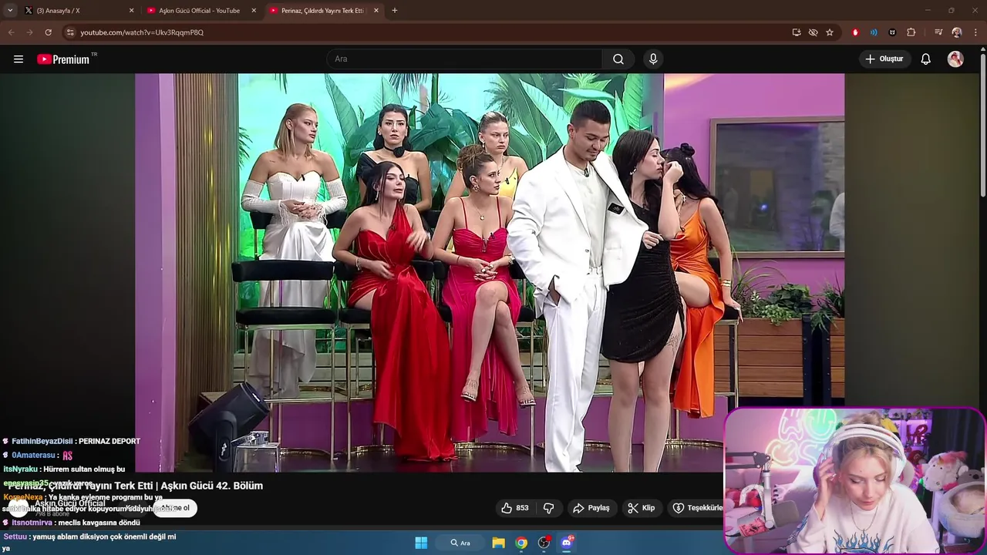Focus the YouTube Ara search field
987x555 pixels.
tap(464, 59)
